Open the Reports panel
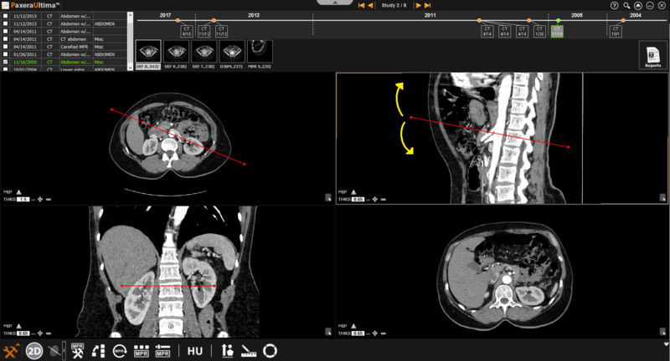The height and width of the screenshot is (361, 670). (x=652, y=55)
